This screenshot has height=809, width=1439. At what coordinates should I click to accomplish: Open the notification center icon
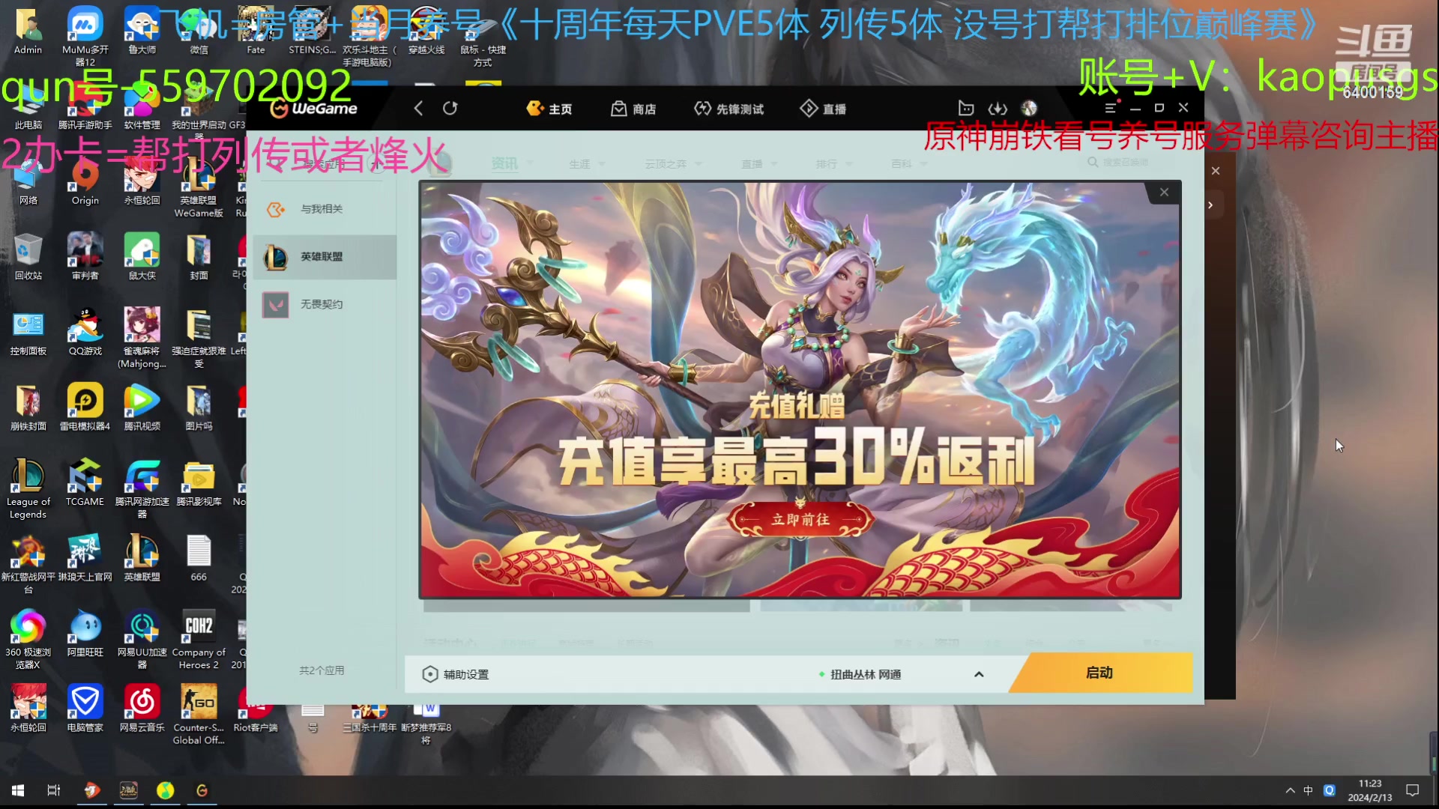[1413, 790]
